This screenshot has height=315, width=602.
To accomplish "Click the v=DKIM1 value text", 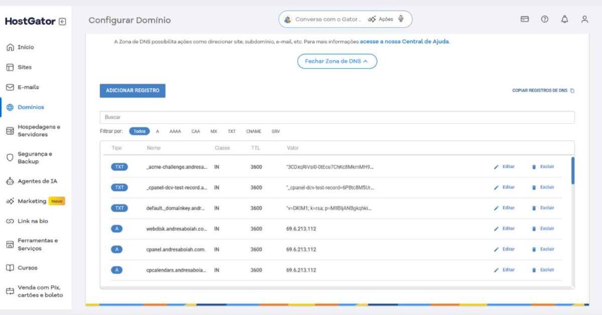I will (329, 209).
